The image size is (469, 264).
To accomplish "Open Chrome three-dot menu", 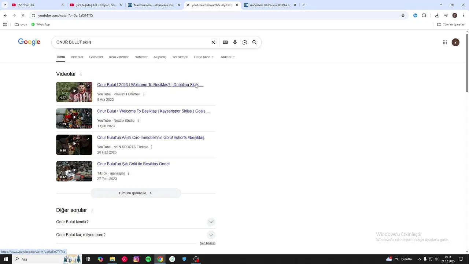I will [x=464, y=15].
